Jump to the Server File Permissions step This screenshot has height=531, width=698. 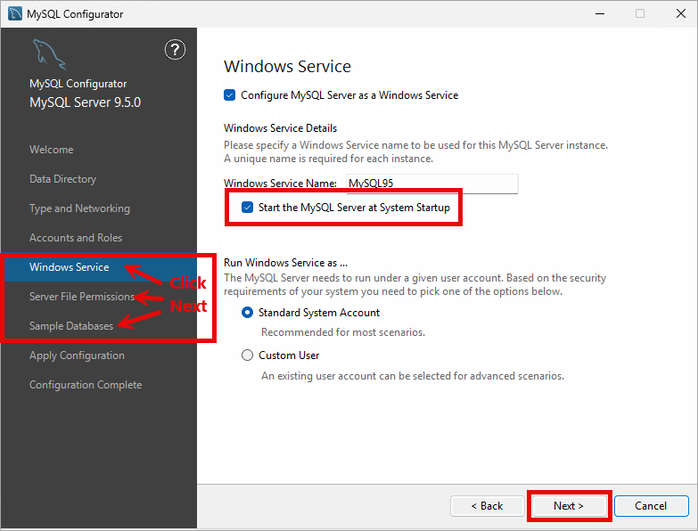pos(82,297)
